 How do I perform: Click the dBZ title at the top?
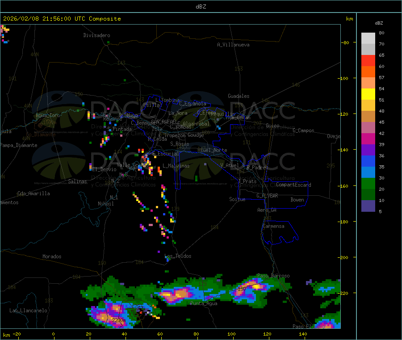tap(201, 7)
